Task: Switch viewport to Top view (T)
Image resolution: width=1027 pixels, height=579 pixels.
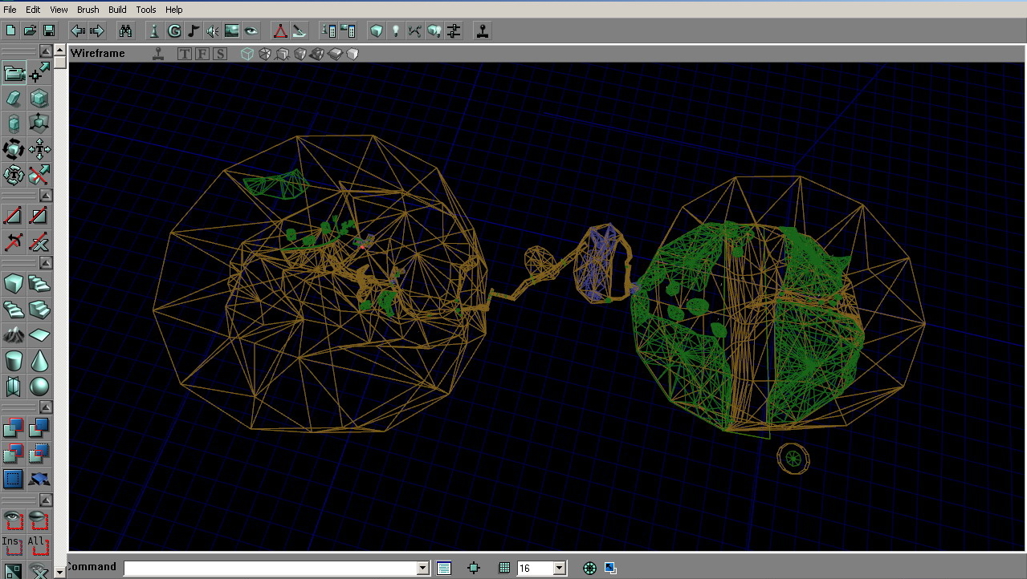Action: tap(185, 54)
